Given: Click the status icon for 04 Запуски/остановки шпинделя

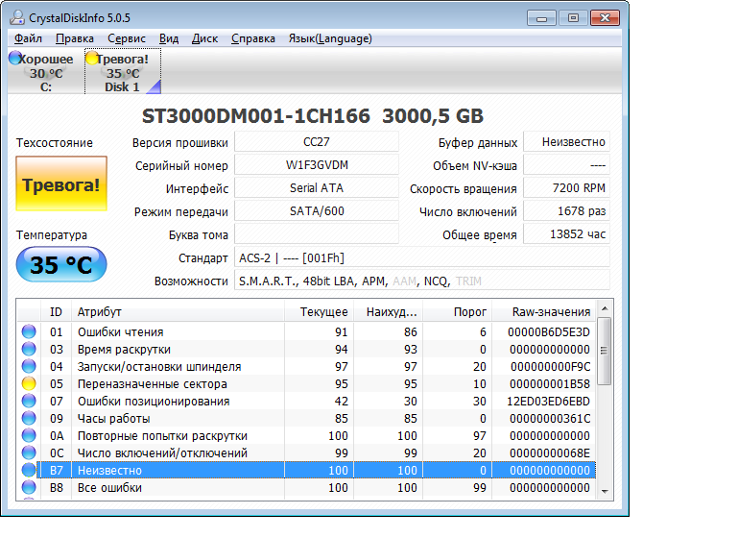Looking at the screenshot, I should pos(29,366).
